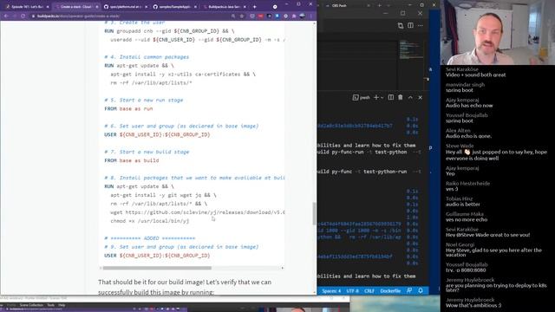Viewport: 555px width, 312px height.
Task: Create a new terminal with the plus icon
Action: (x=376, y=97)
